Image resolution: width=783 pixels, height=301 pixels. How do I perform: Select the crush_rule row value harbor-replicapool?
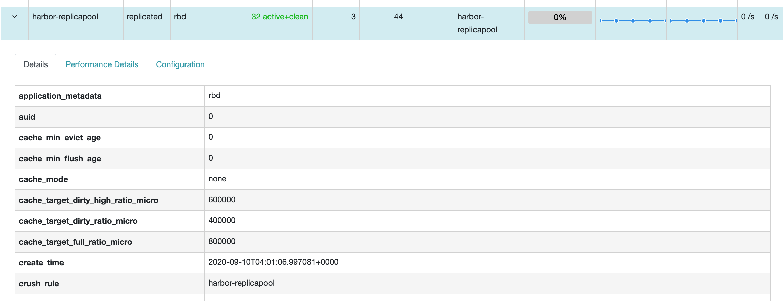241,283
